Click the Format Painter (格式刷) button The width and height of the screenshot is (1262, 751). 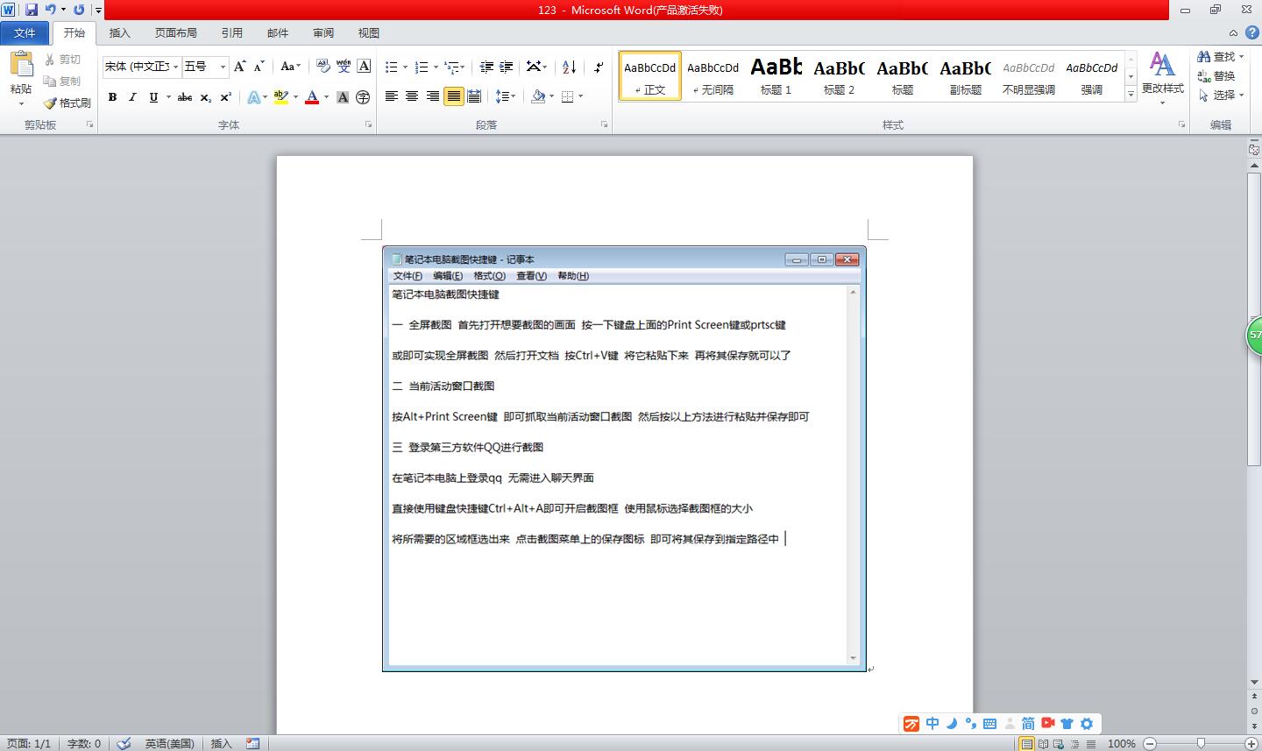67,103
